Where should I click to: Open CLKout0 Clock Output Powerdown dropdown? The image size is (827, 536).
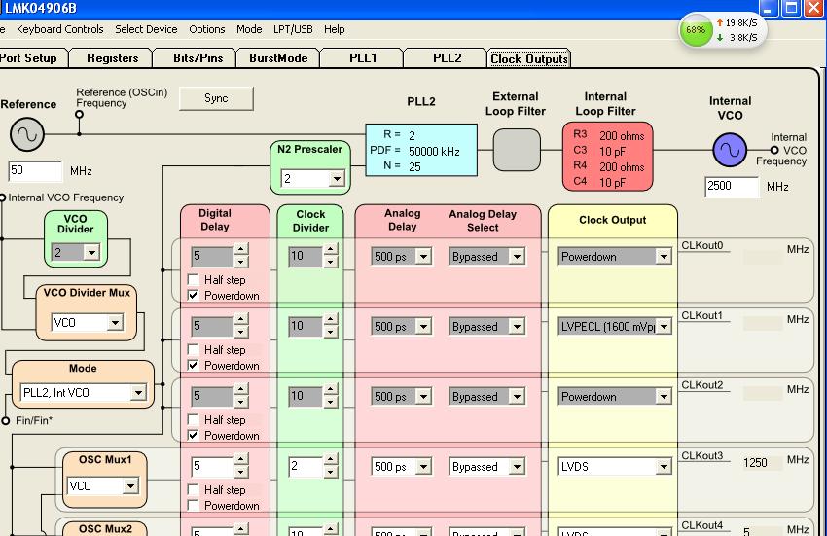[664, 257]
